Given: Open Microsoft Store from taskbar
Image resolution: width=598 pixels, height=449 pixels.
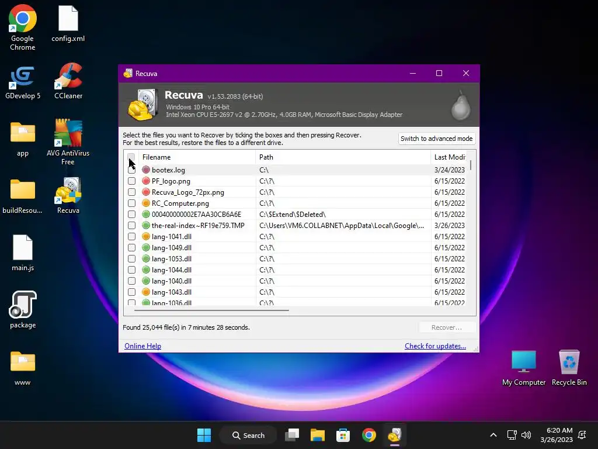Looking at the screenshot, I should point(343,435).
